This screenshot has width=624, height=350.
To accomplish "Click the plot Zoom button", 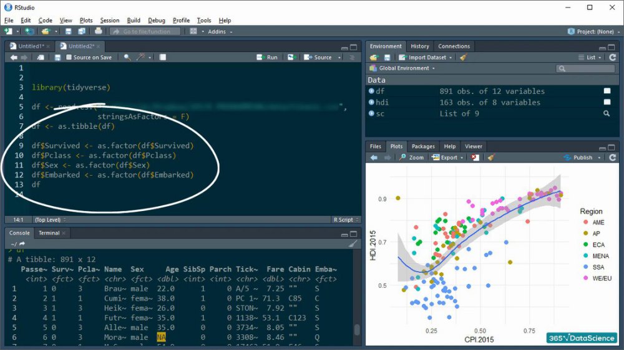I will [412, 158].
